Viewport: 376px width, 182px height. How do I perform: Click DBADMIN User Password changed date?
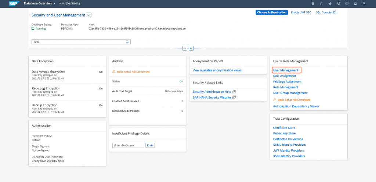48,161
